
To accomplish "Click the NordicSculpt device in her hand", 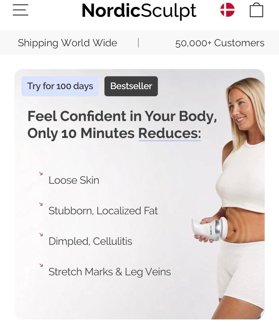I will (x=210, y=229).
